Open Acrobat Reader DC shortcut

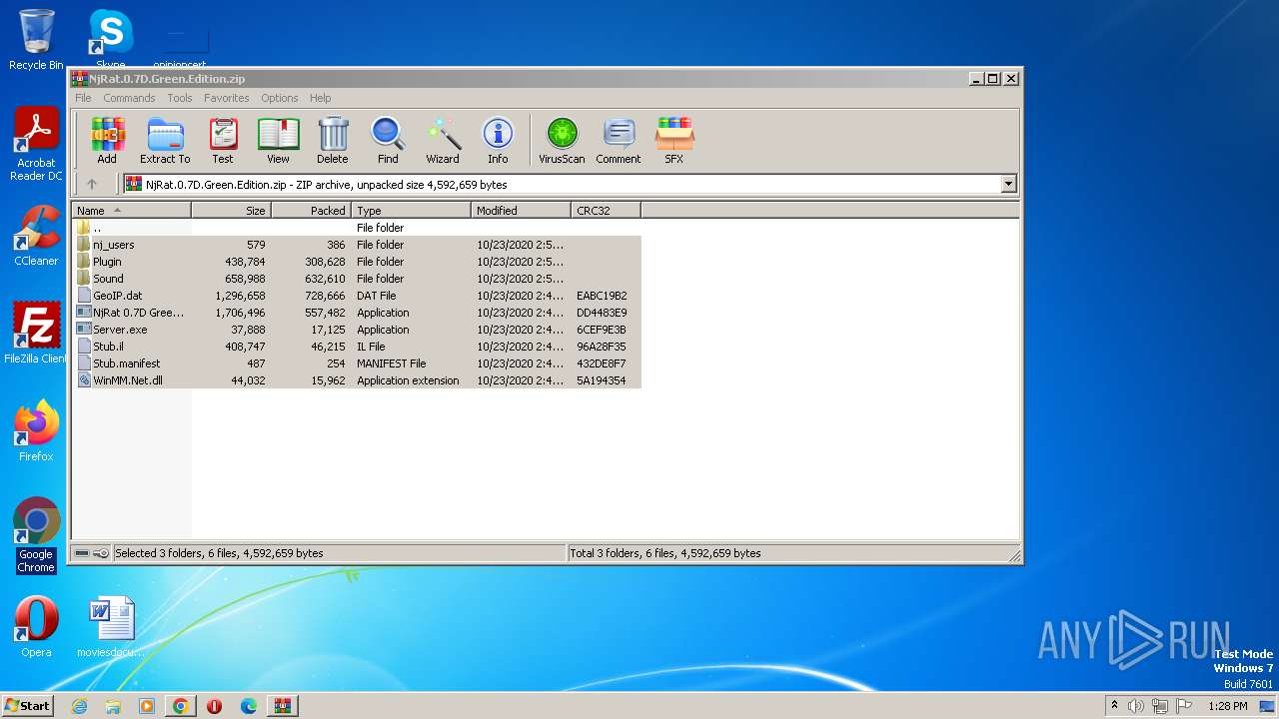(36, 145)
